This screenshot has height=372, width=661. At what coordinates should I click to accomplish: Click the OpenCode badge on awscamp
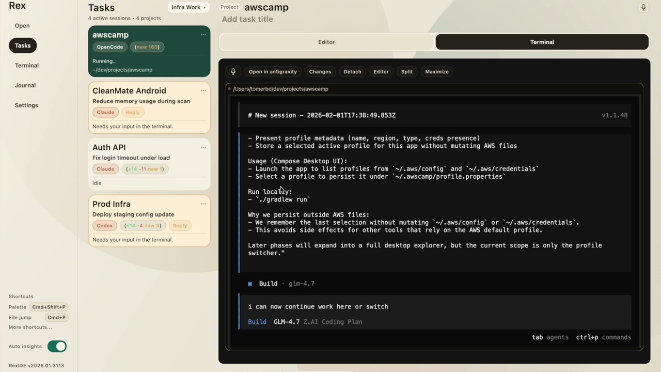110,47
